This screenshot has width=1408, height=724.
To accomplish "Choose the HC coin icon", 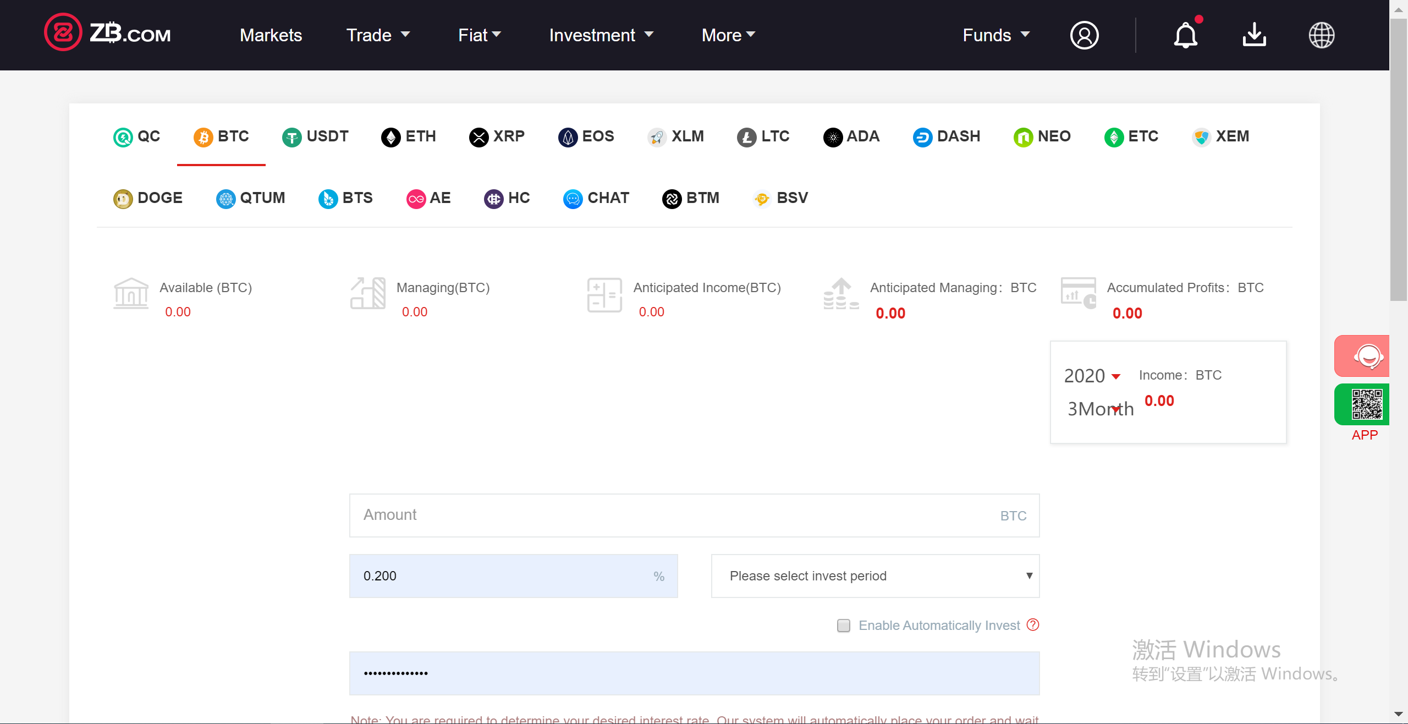I will click(x=493, y=199).
